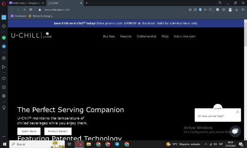Open the Opera sidebar home icon
Image resolution: width=247 pixels, height=148 pixels.
point(4,17)
